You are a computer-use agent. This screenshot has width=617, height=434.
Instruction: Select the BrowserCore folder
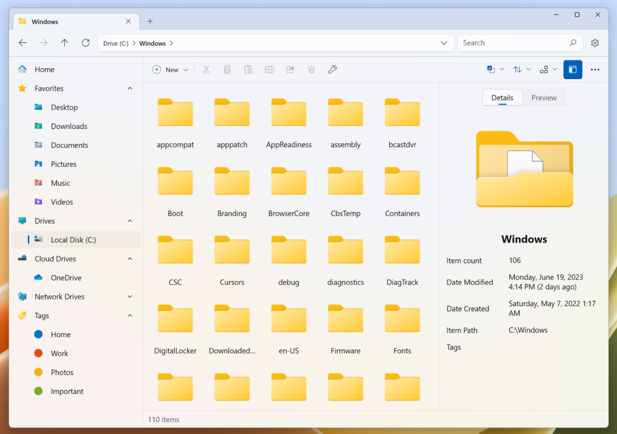(x=289, y=192)
